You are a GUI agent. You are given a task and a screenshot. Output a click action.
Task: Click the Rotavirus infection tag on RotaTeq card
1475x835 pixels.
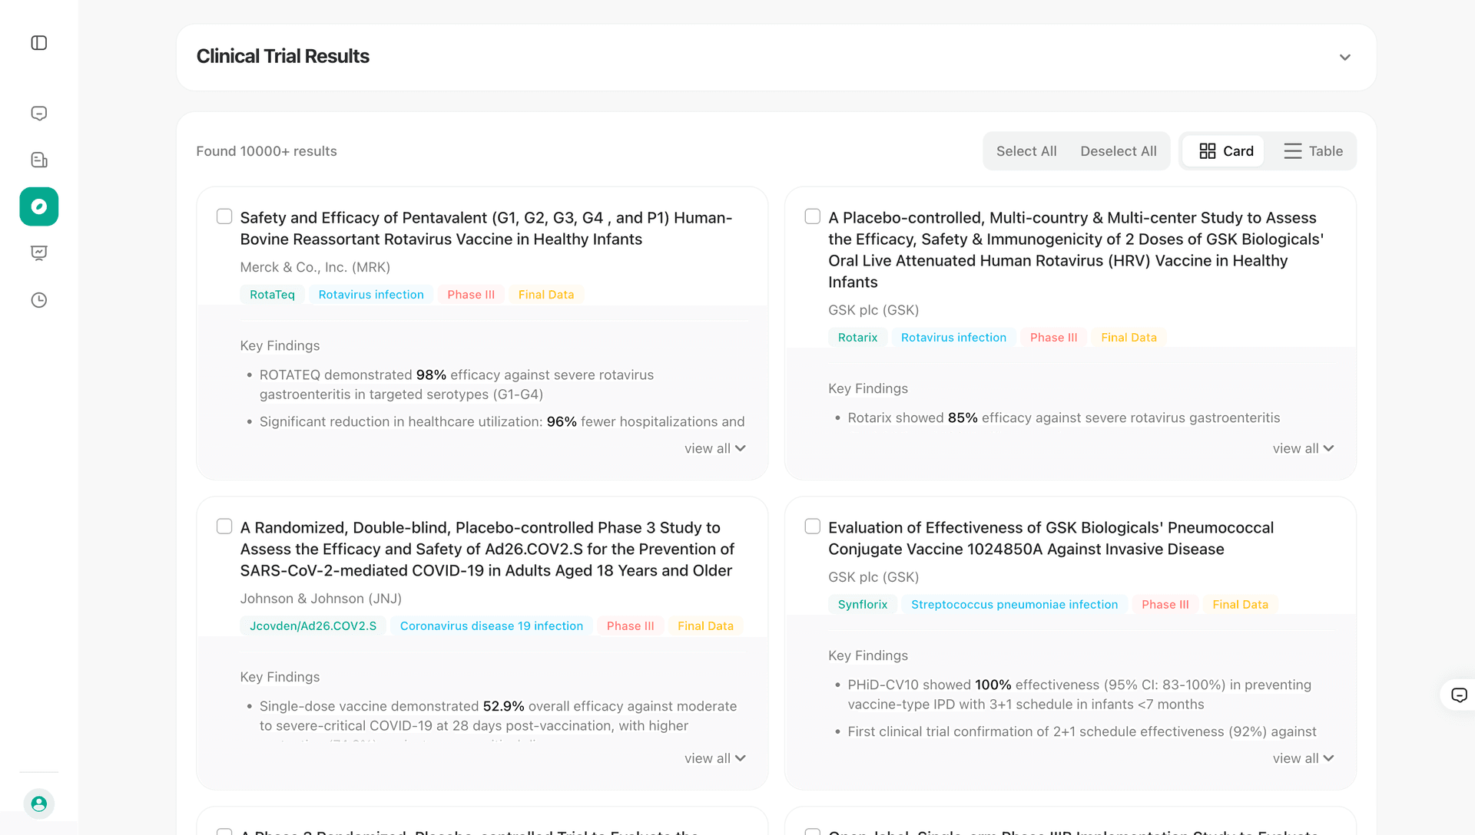point(371,294)
